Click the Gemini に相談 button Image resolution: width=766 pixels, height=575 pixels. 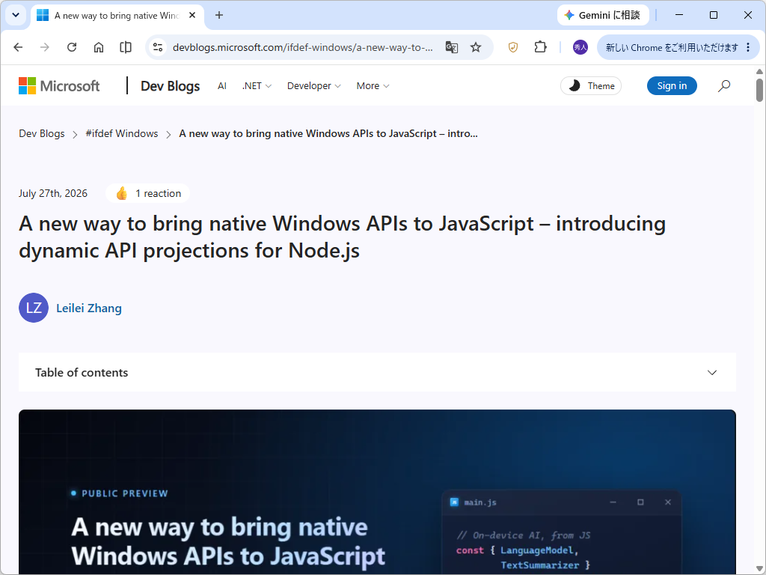point(603,15)
